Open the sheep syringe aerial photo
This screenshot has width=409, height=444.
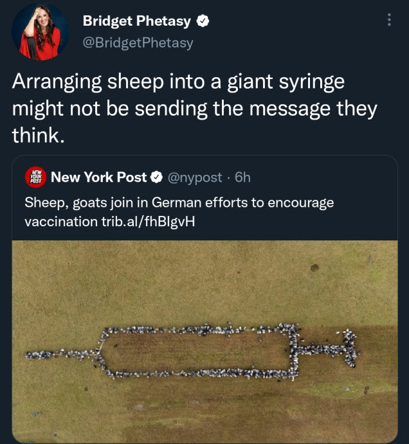(204, 342)
